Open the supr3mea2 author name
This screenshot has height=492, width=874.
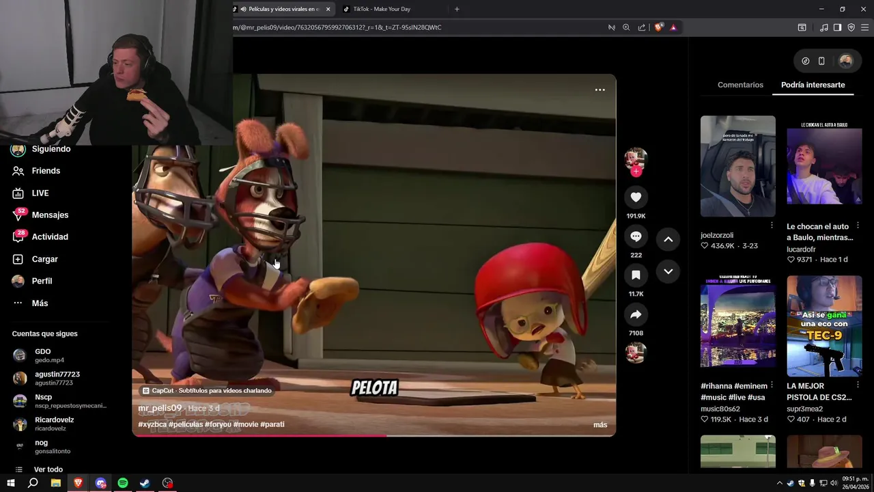(x=804, y=409)
